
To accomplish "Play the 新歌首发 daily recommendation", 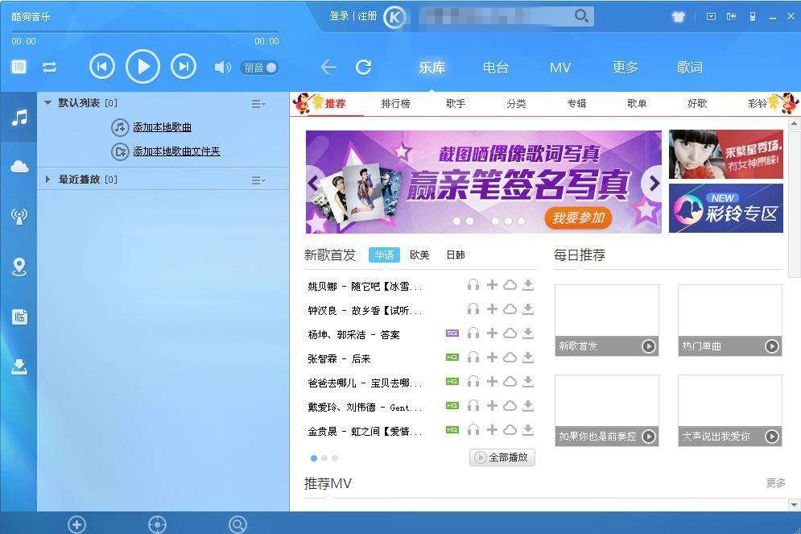I will click(649, 346).
